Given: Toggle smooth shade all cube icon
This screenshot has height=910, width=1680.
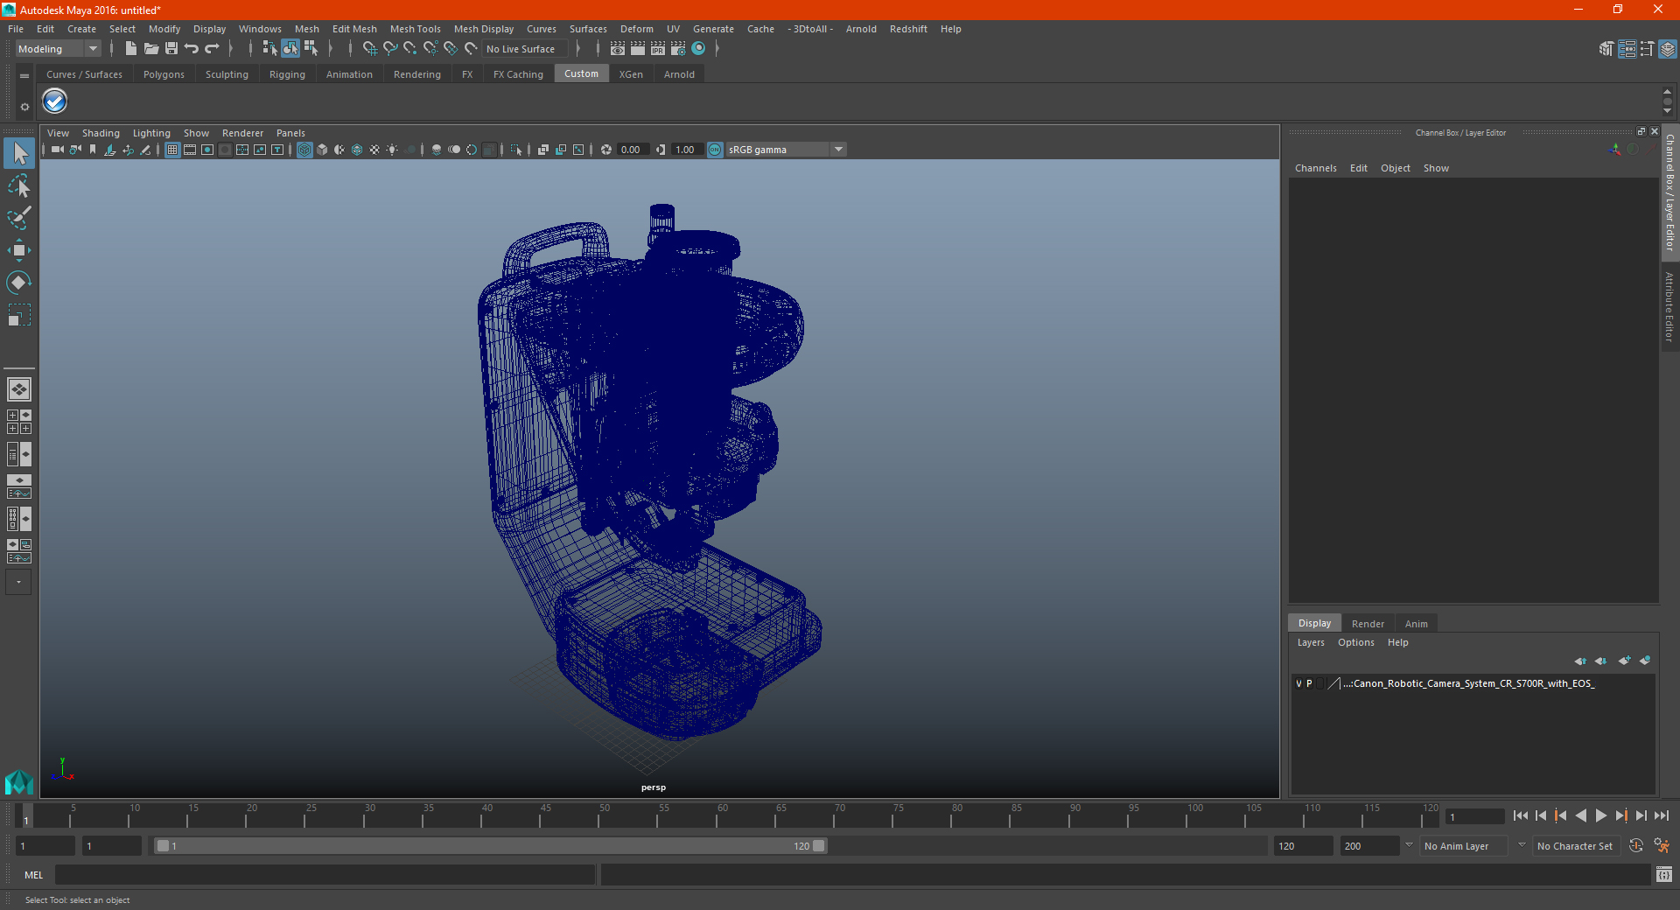Looking at the screenshot, I should coord(322,150).
